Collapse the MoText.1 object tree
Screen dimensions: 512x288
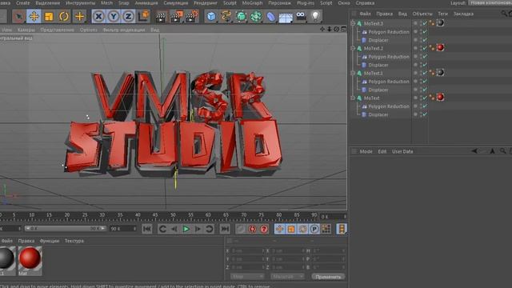pos(353,73)
